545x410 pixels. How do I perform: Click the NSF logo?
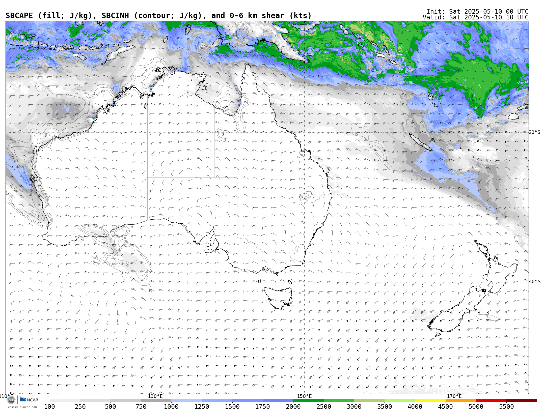[11, 400]
